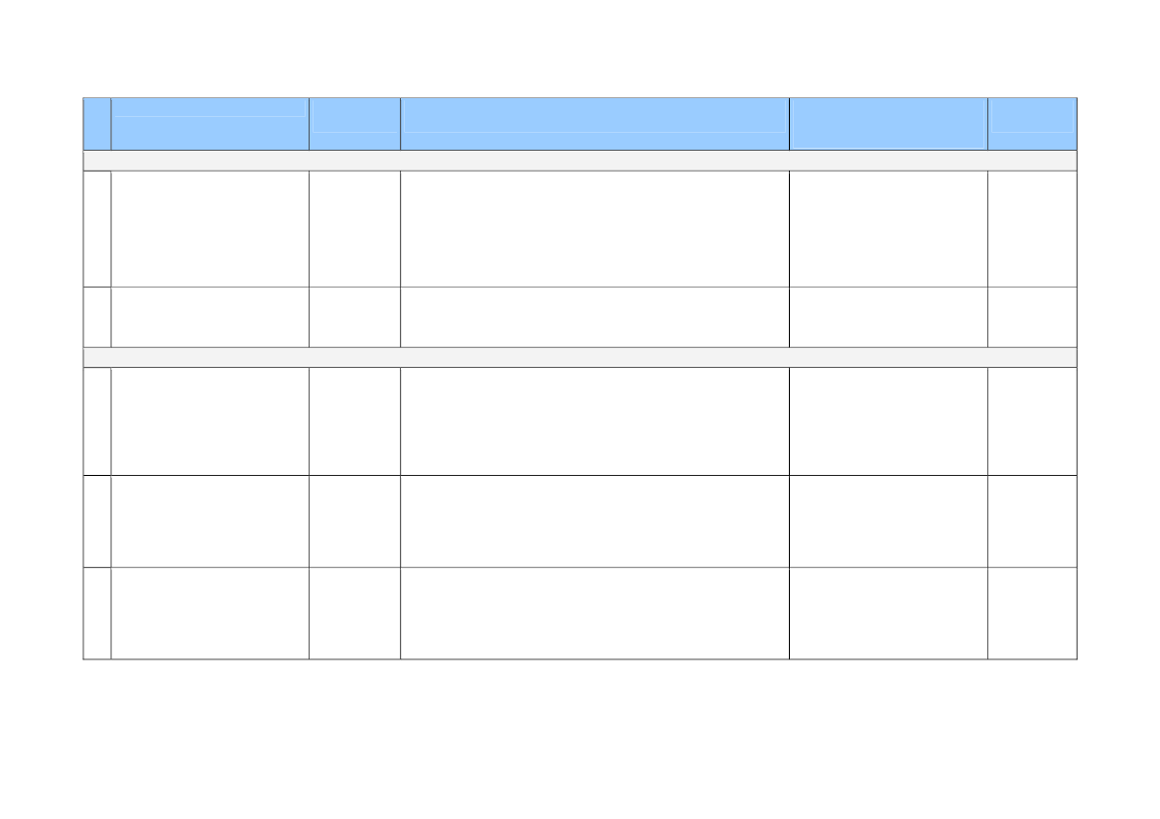The image size is (1160, 819).
Task: Select the final cell of the bottom row
Action: [1032, 614]
